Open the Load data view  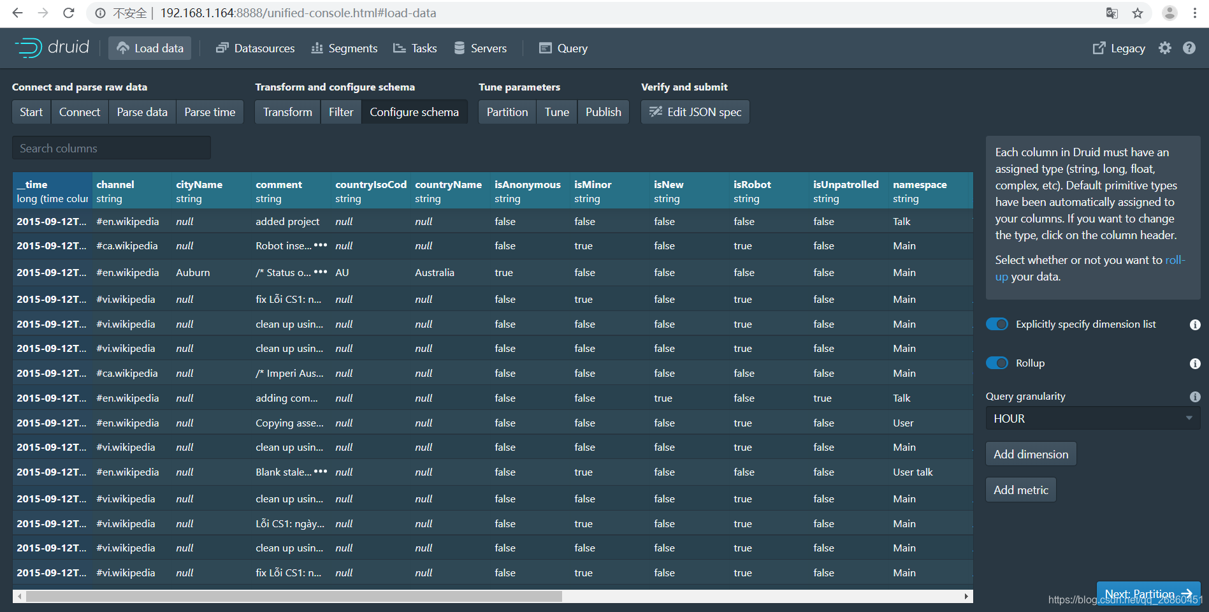(x=150, y=48)
